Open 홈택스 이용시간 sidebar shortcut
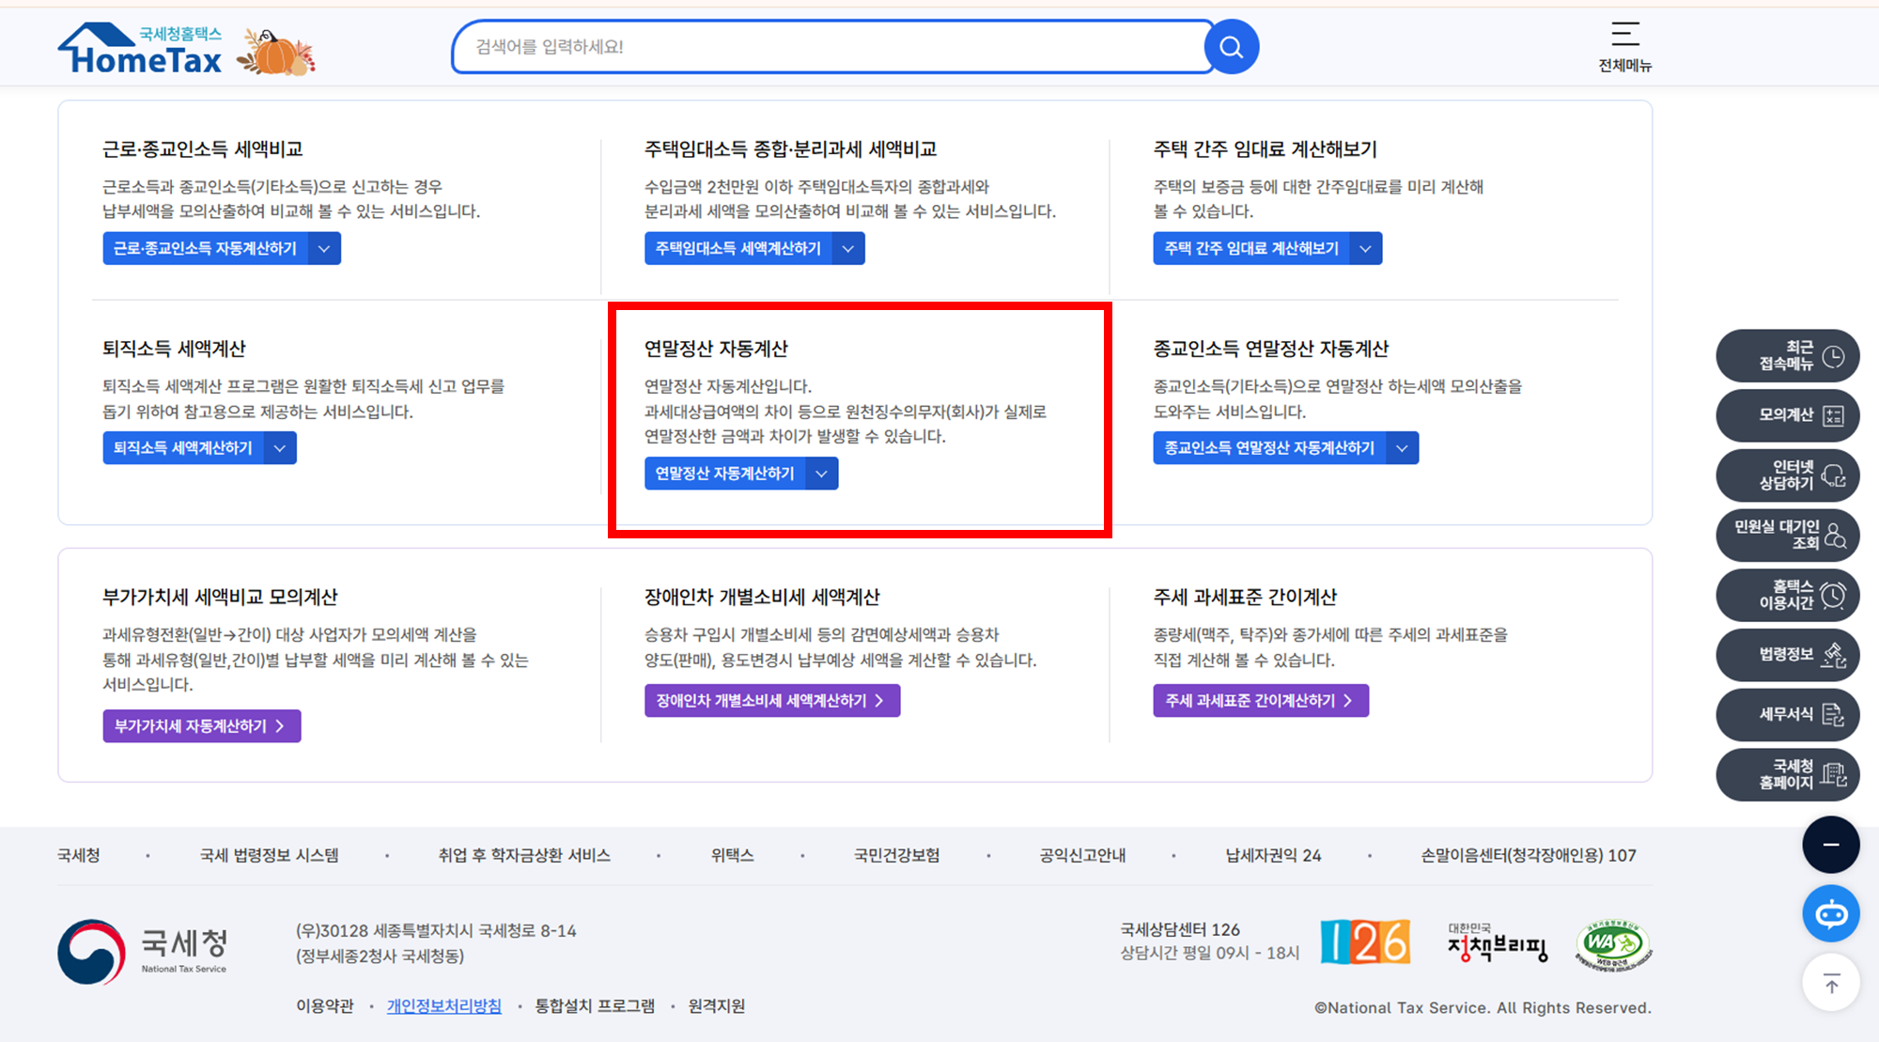Screen dimensions: 1879x1042 1787,595
